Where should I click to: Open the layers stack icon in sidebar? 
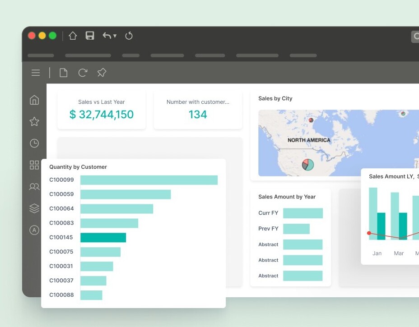(34, 208)
